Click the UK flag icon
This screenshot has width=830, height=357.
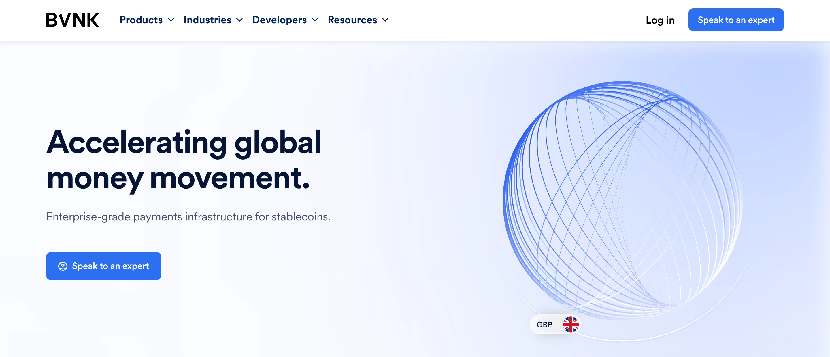(x=571, y=325)
